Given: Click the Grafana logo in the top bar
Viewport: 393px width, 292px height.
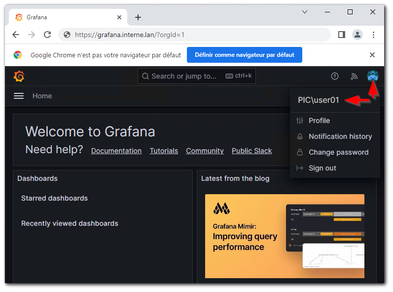Looking at the screenshot, I should coord(19,76).
